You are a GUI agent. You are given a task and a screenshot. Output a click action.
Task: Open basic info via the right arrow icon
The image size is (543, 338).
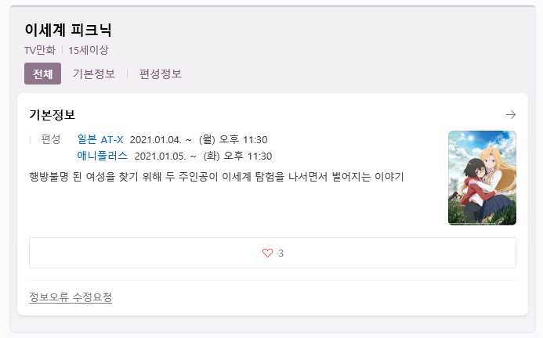pos(510,114)
